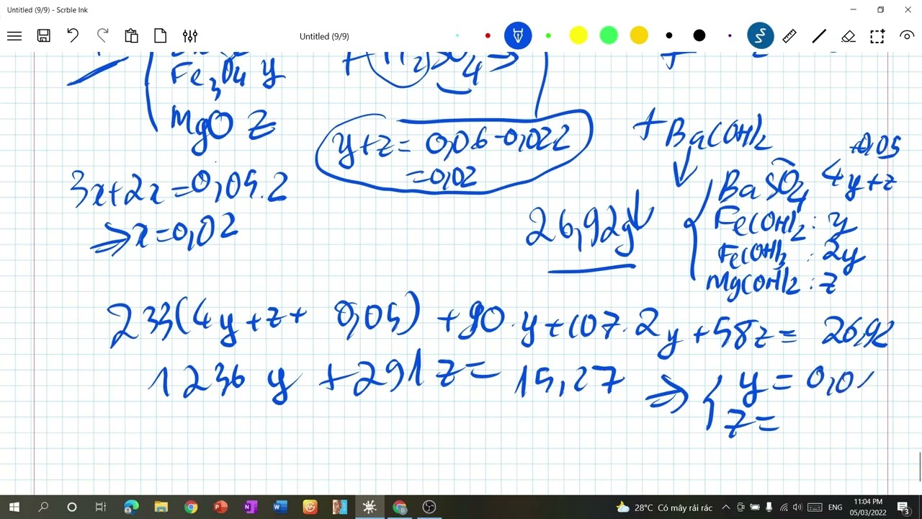922x519 pixels.
Task: Click the paste clipboard icon
Action: pos(131,36)
